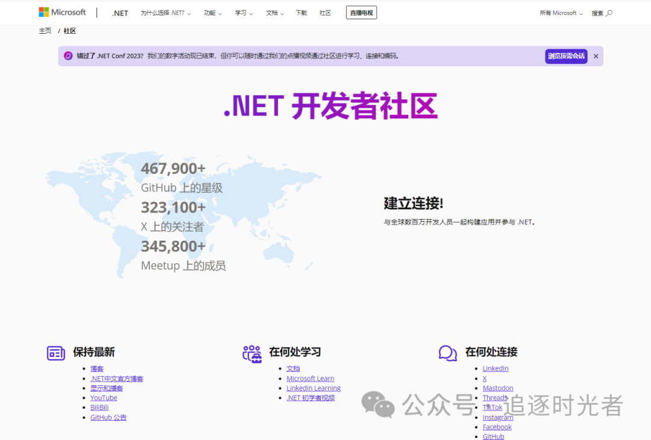Open the .NET中文官方博客 link
Screen dimensions: 651x440
pos(117,379)
